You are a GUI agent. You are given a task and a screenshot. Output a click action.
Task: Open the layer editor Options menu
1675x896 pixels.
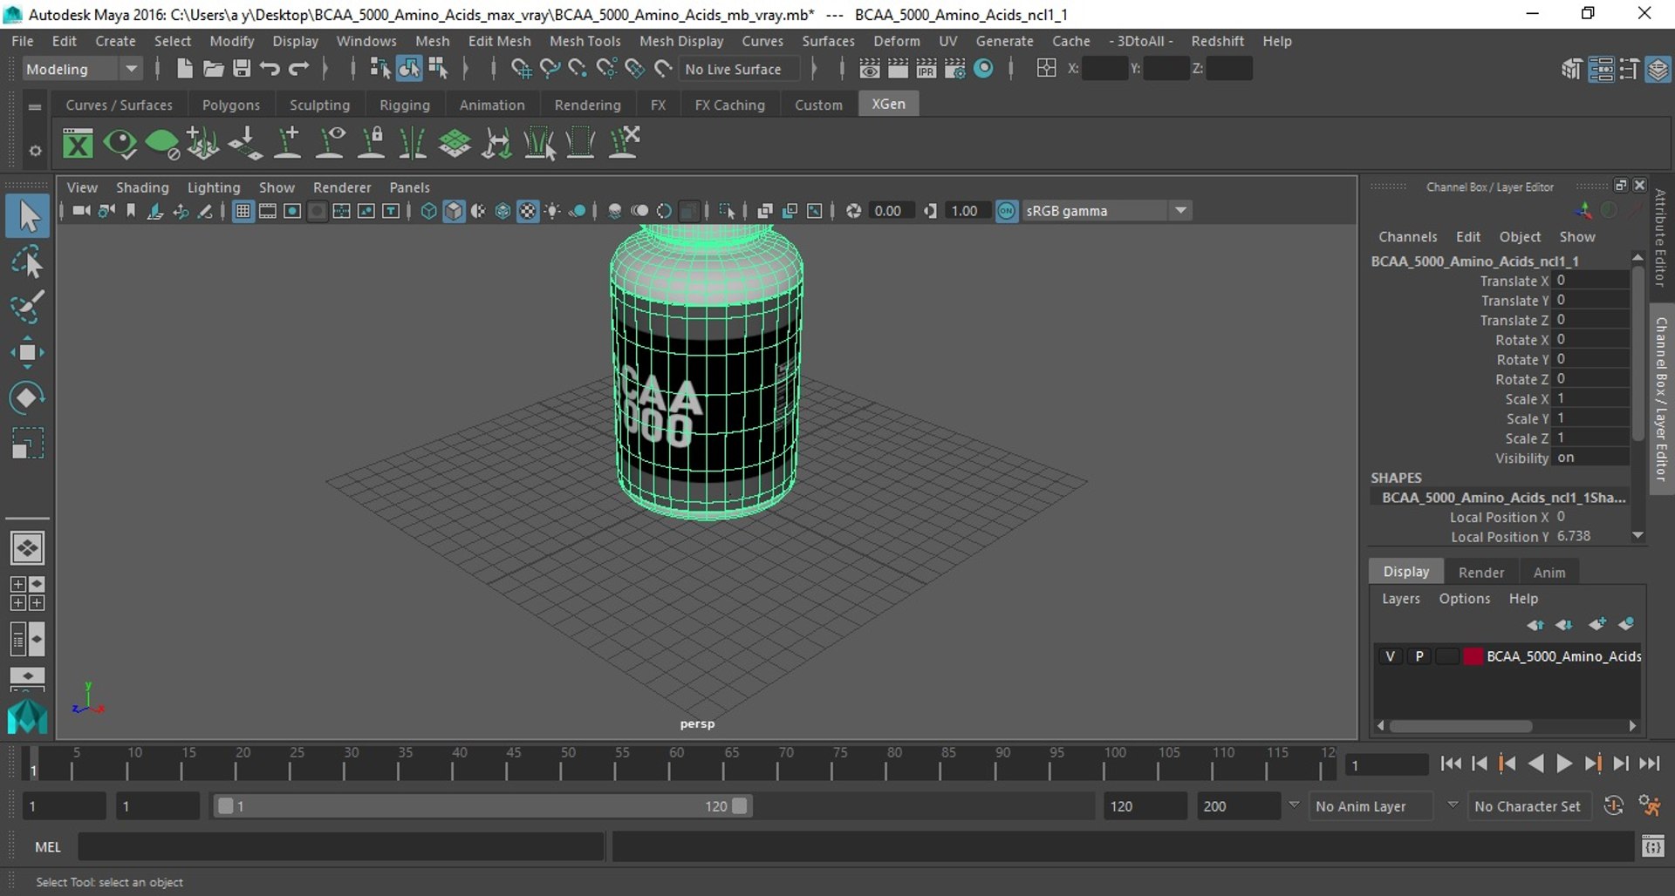click(1464, 599)
